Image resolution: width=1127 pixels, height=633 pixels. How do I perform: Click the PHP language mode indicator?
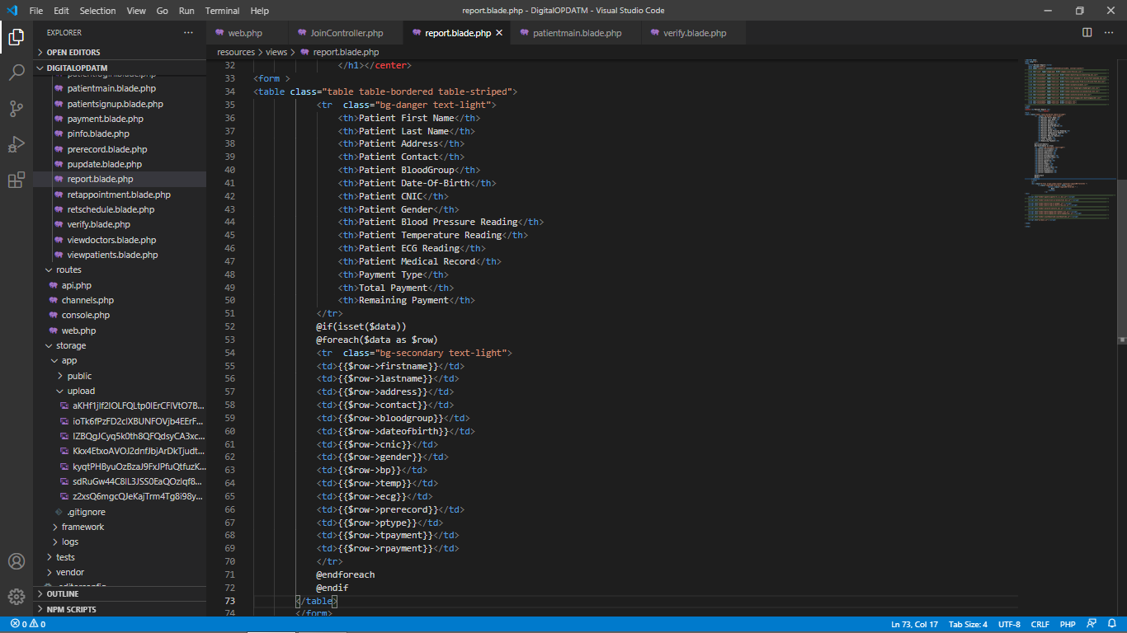(x=1068, y=624)
